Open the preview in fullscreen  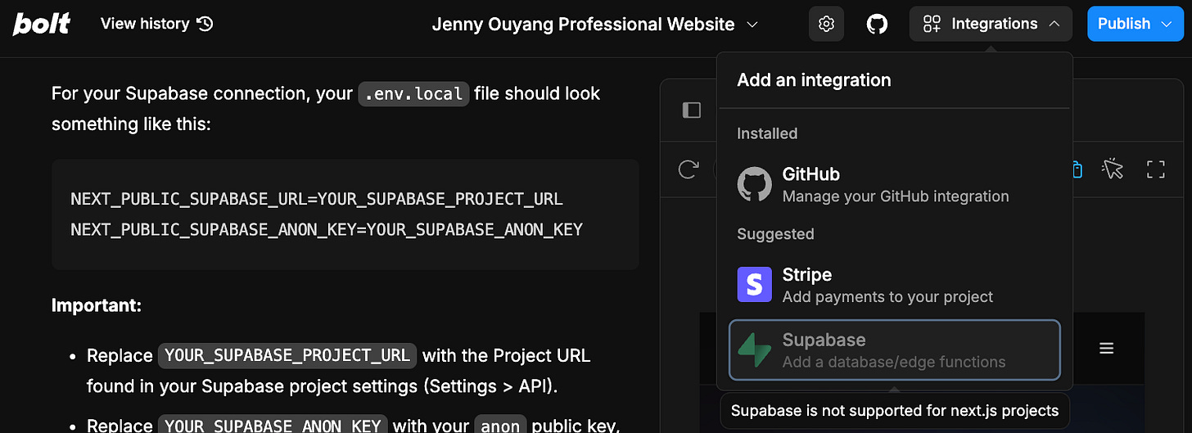pos(1155,169)
